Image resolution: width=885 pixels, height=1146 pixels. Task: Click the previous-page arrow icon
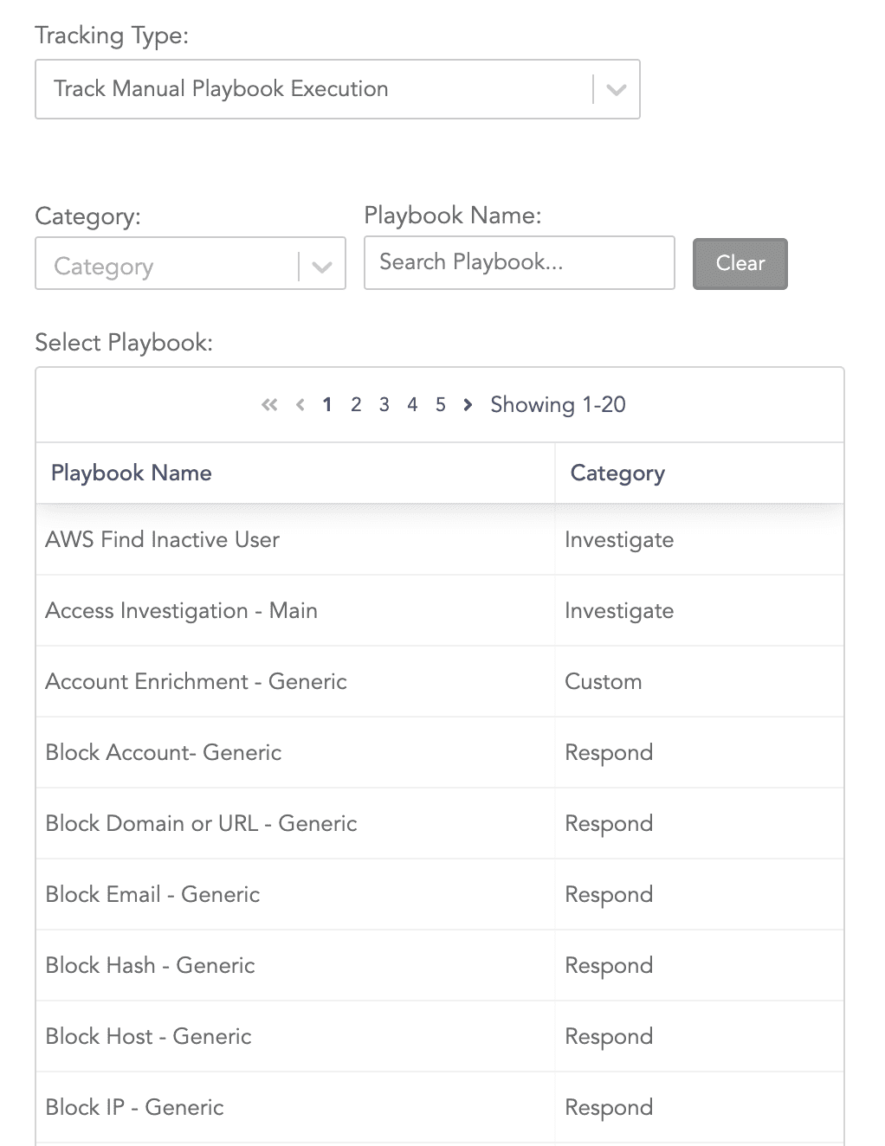tap(300, 404)
